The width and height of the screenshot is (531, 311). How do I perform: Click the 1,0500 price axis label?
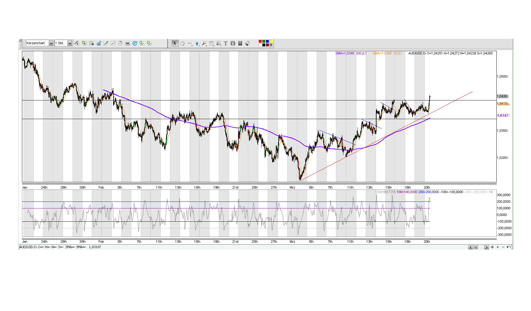click(x=502, y=77)
